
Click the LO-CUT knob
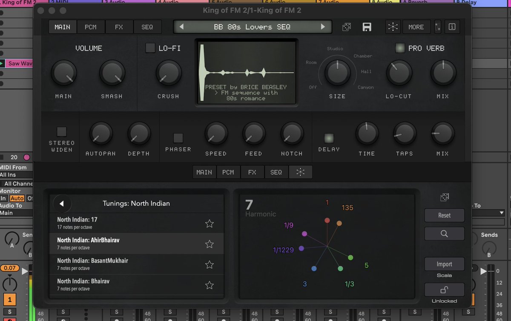(399, 73)
